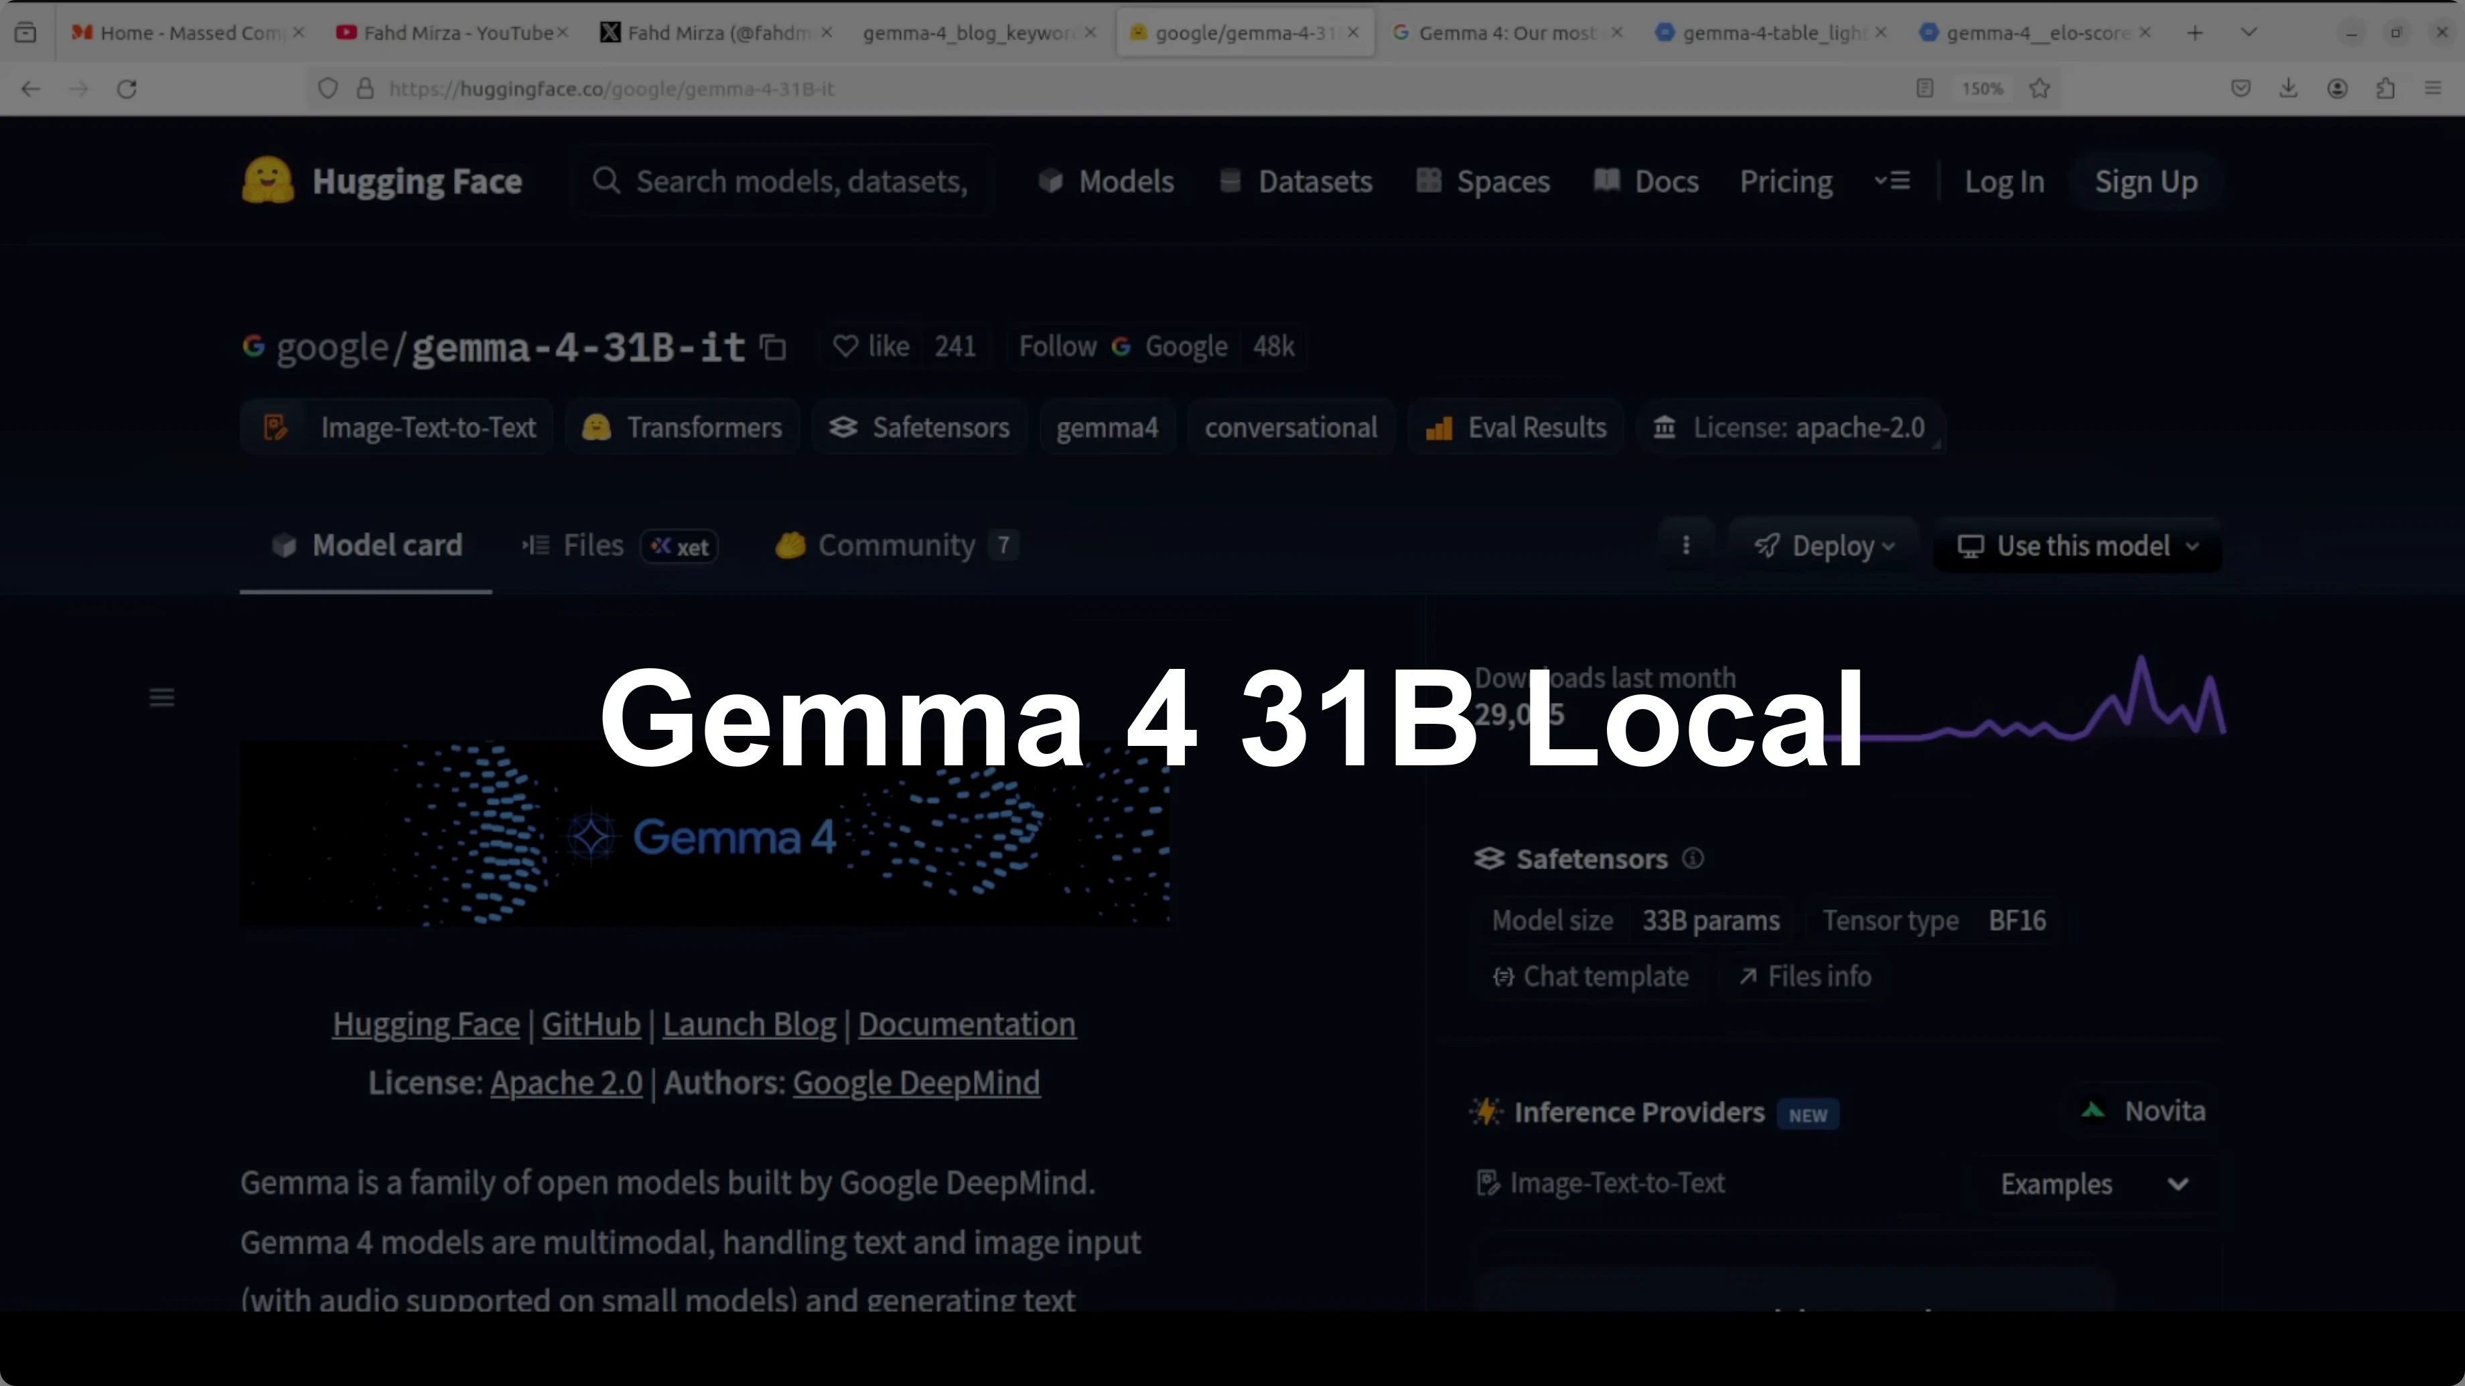The image size is (2465, 1386).
Task: Open the three-dot menu next to Deploy
Action: [x=1686, y=545]
